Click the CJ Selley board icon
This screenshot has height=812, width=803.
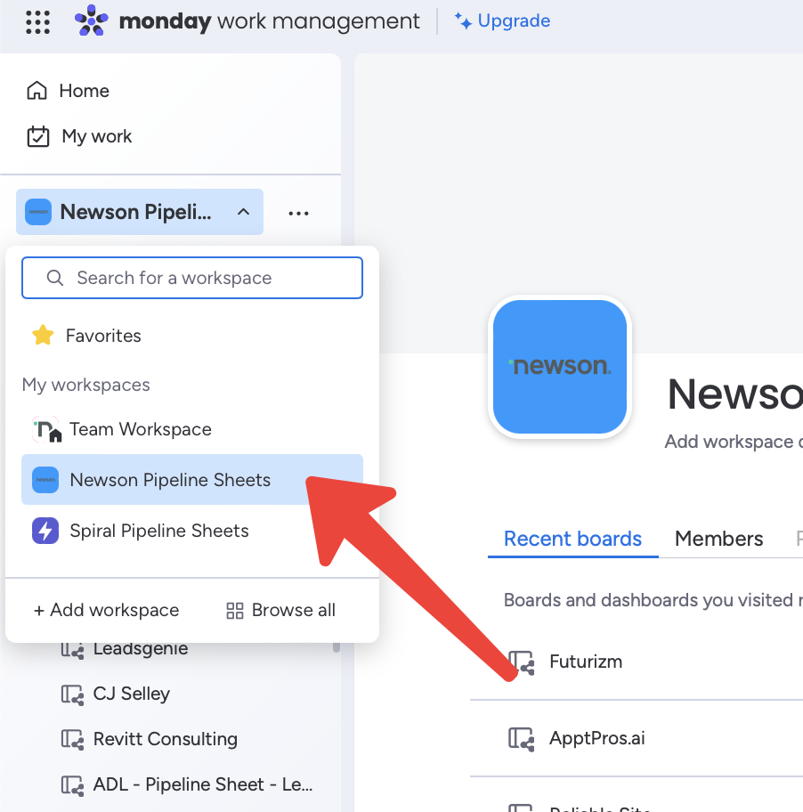click(x=72, y=694)
